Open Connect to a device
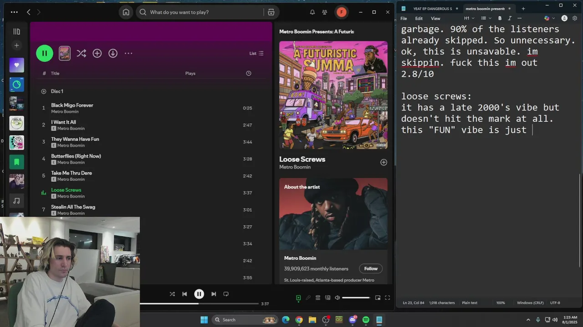Screen dimensions: 583x327 [327, 298]
